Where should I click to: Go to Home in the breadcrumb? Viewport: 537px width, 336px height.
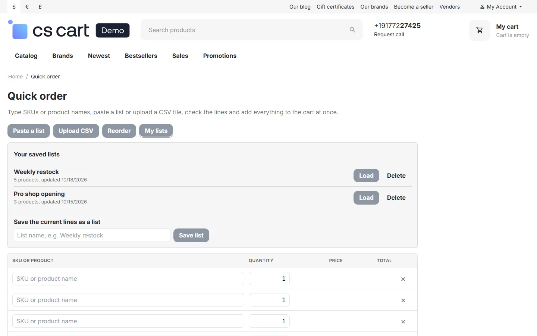click(x=15, y=77)
